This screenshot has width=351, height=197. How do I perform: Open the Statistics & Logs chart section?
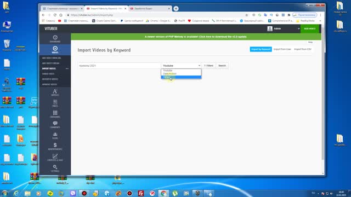tap(55, 157)
